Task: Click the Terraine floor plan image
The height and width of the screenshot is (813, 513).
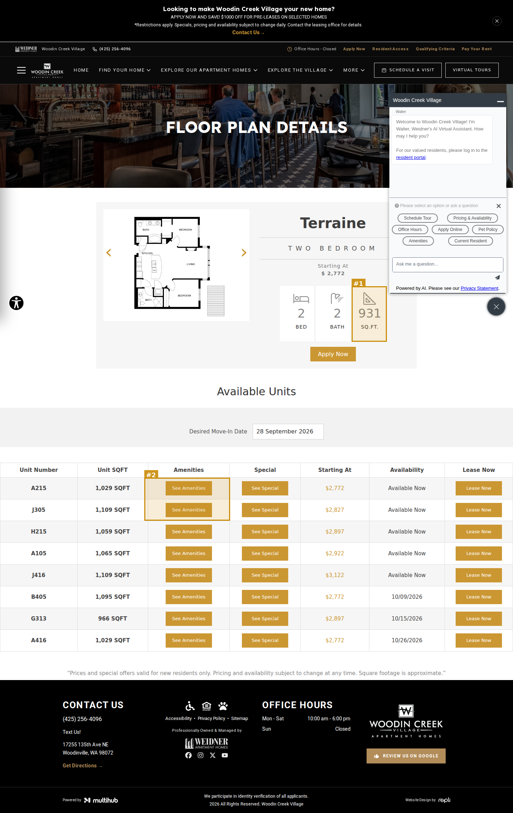Action: (x=176, y=265)
